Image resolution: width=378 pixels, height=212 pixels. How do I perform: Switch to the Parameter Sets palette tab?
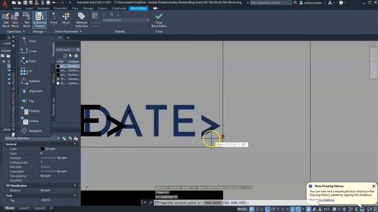[53, 107]
